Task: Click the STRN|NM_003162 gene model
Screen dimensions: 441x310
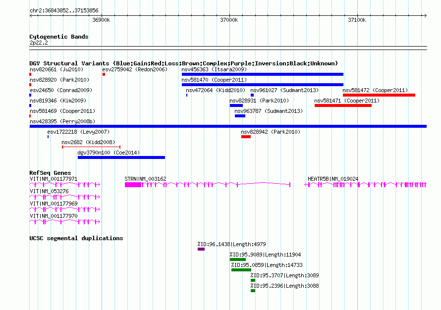Action: (208, 185)
